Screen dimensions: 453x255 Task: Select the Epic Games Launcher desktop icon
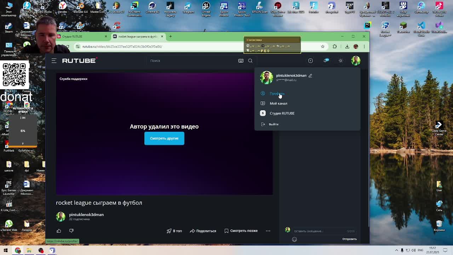pos(9,188)
